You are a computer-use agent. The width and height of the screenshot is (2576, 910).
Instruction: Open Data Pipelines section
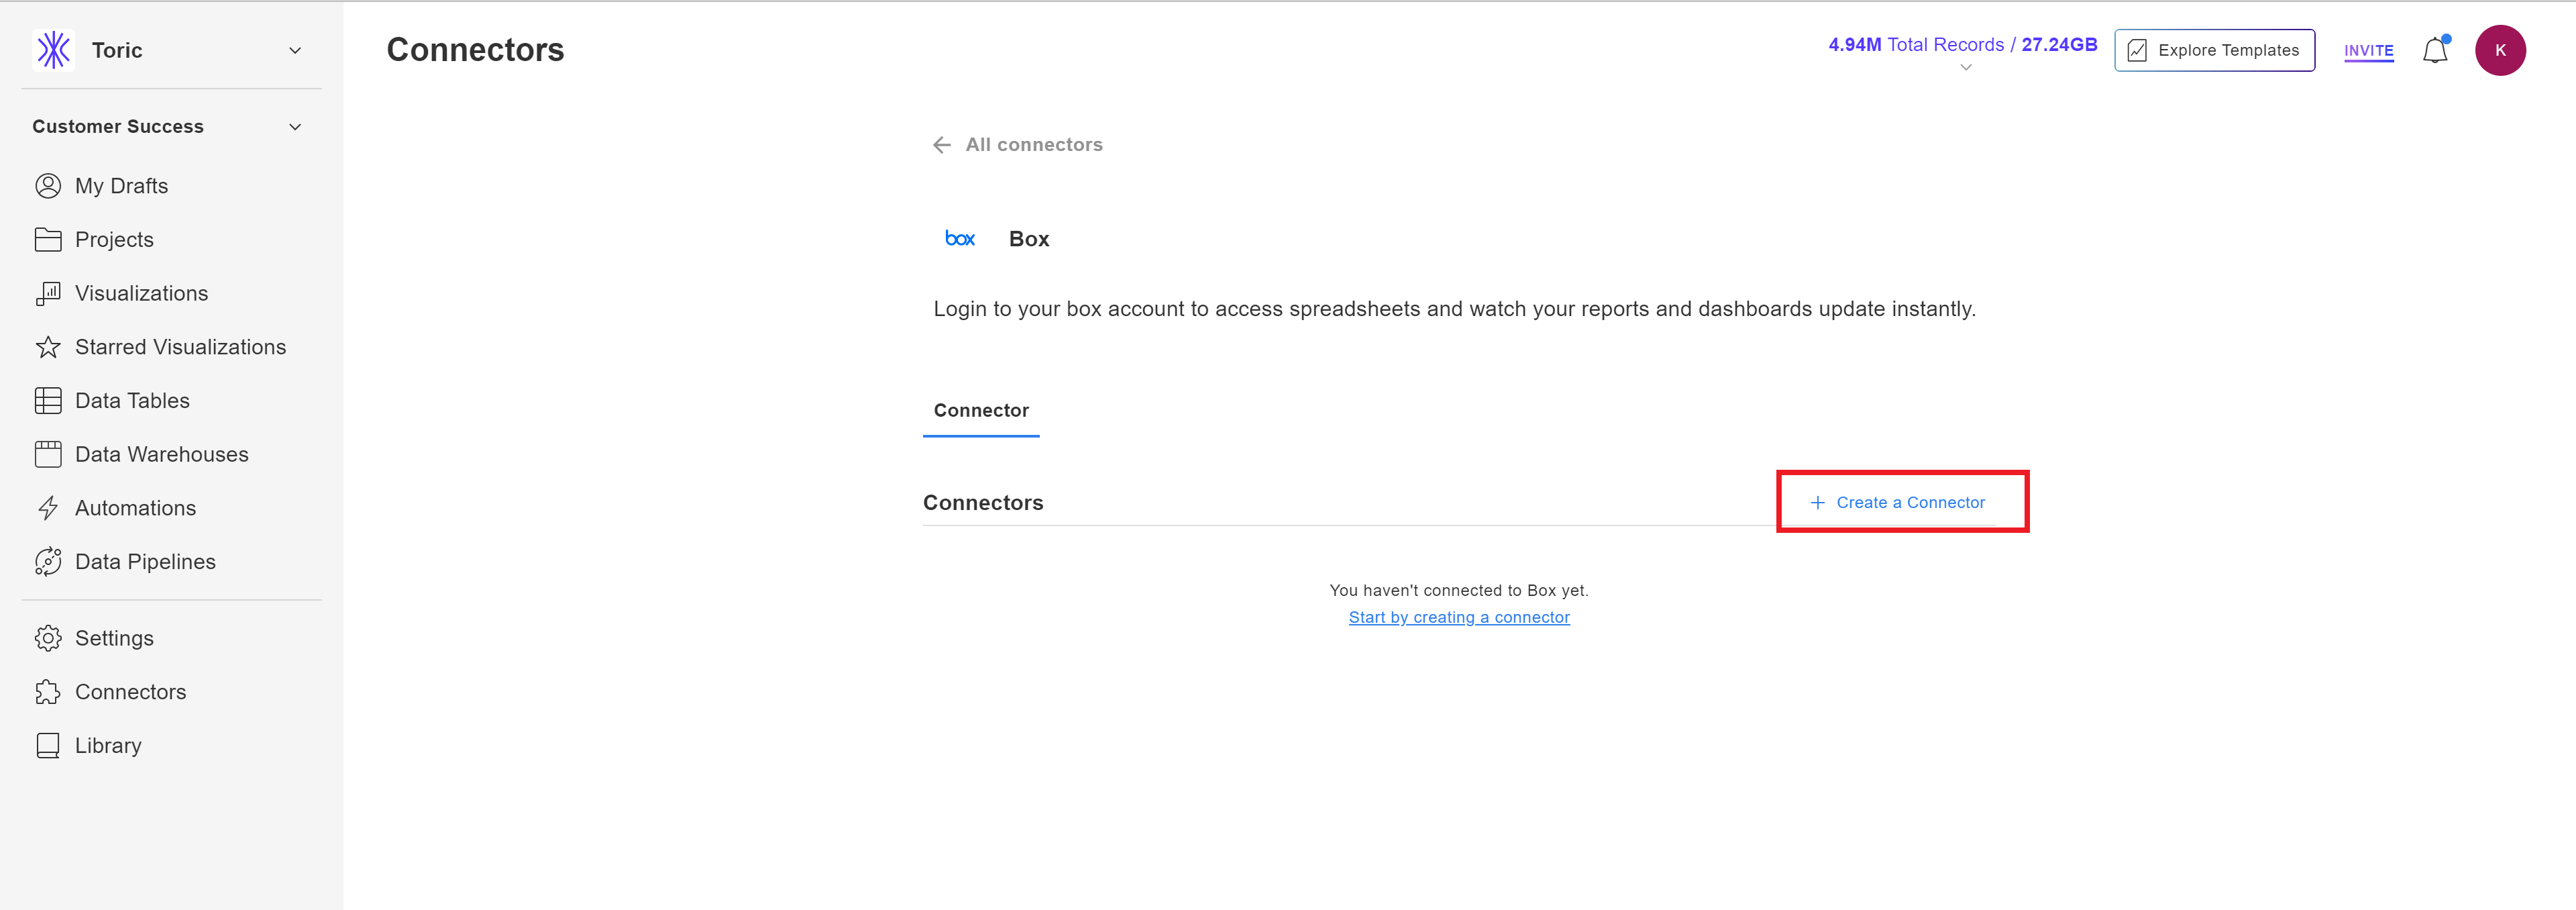pyautogui.click(x=145, y=562)
